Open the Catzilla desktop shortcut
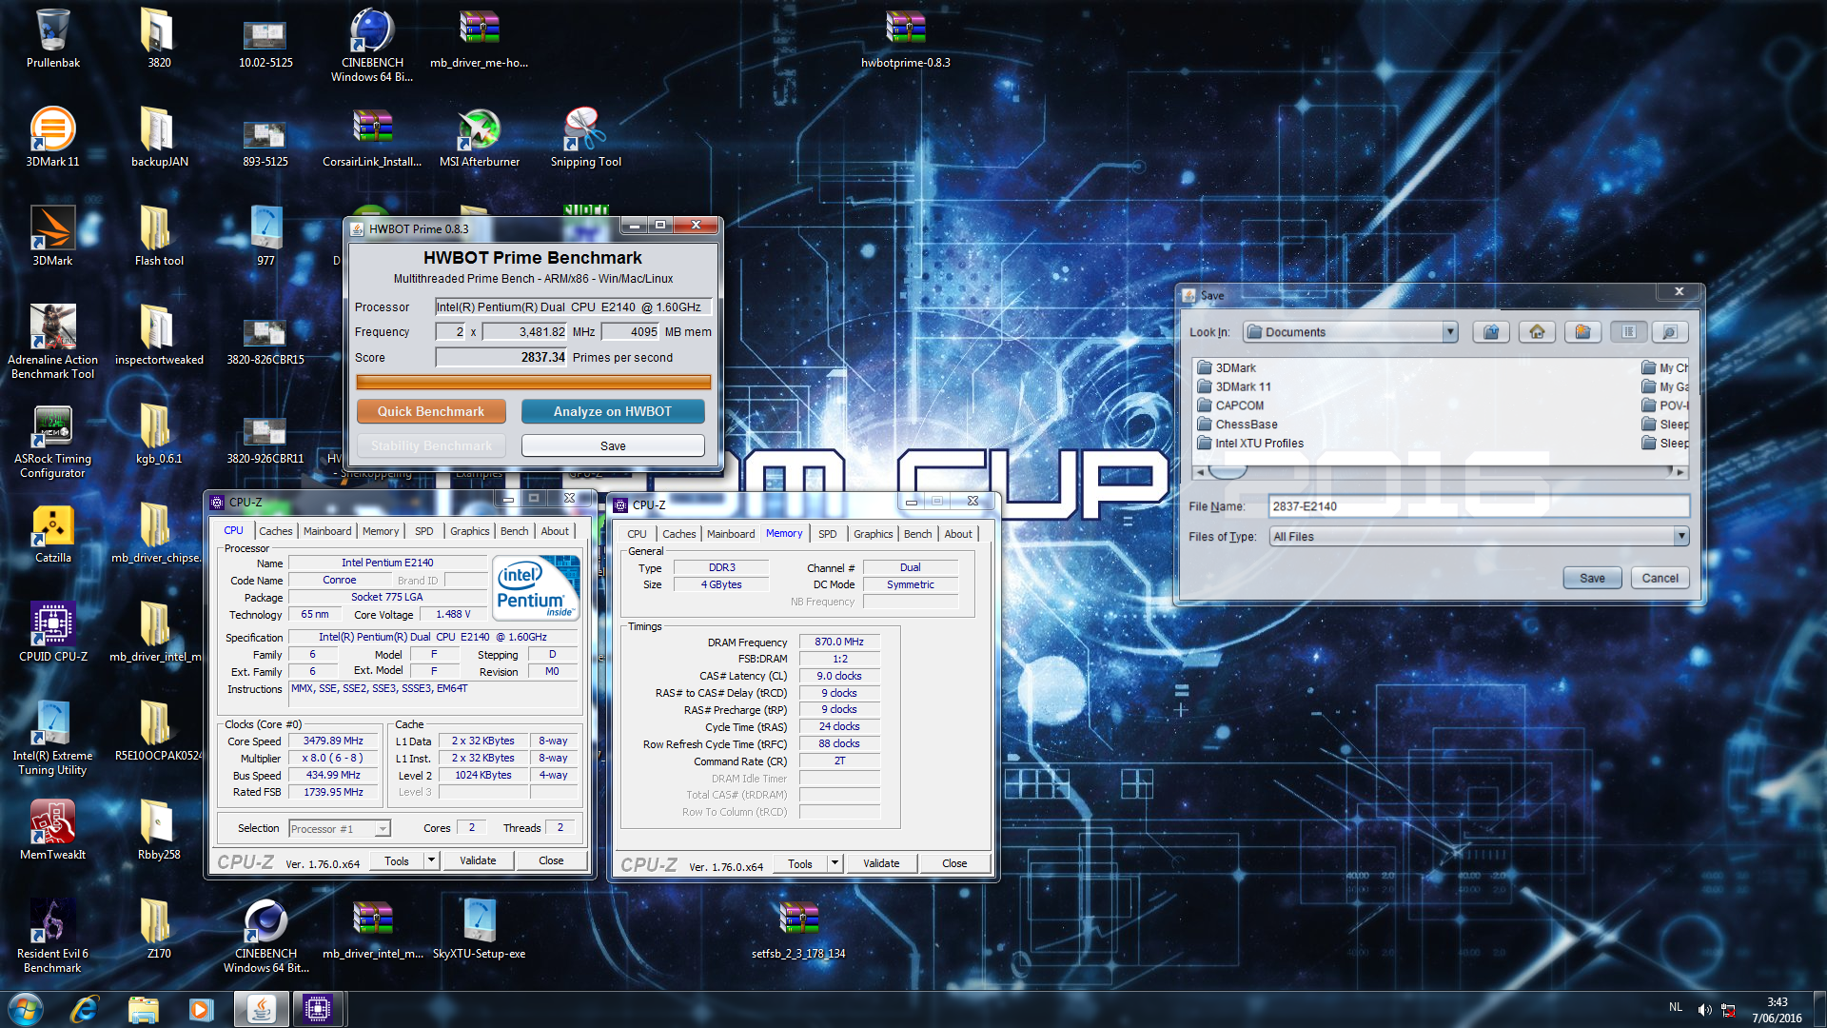 click(53, 533)
